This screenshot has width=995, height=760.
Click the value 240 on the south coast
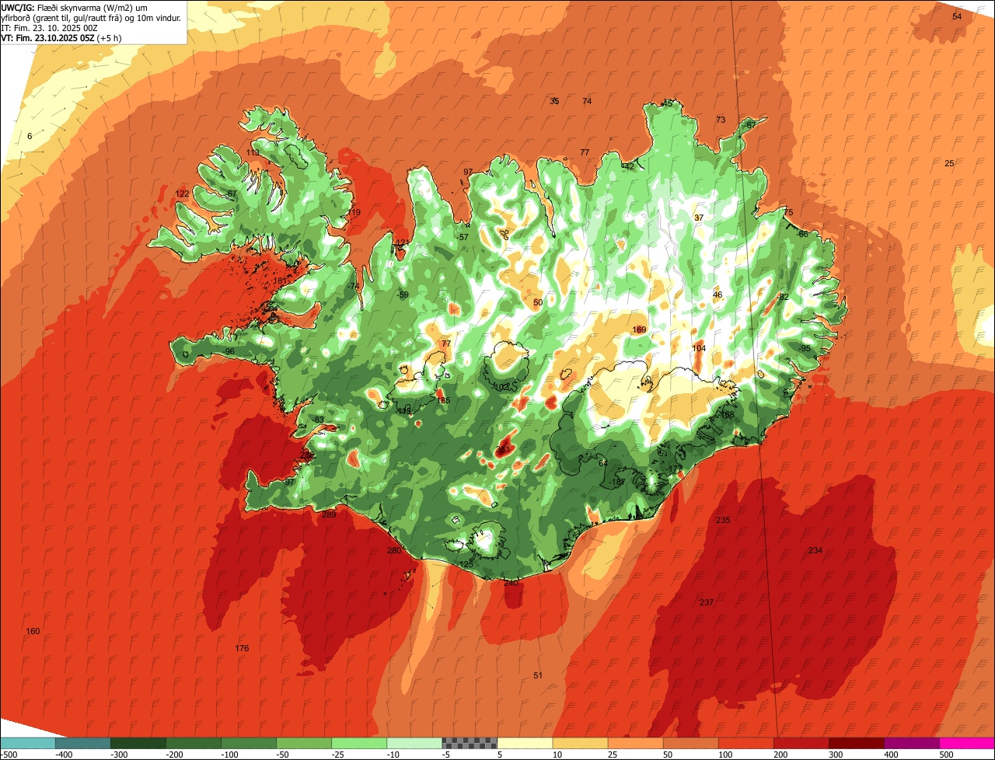click(x=511, y=582)
